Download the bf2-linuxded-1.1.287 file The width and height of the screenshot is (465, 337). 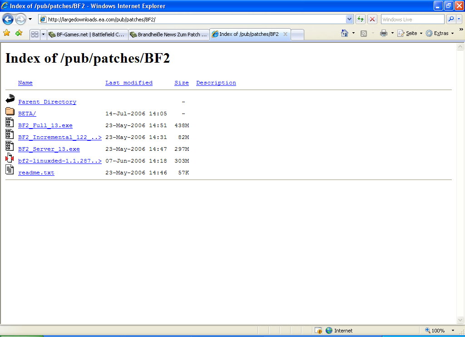[60, 161]
